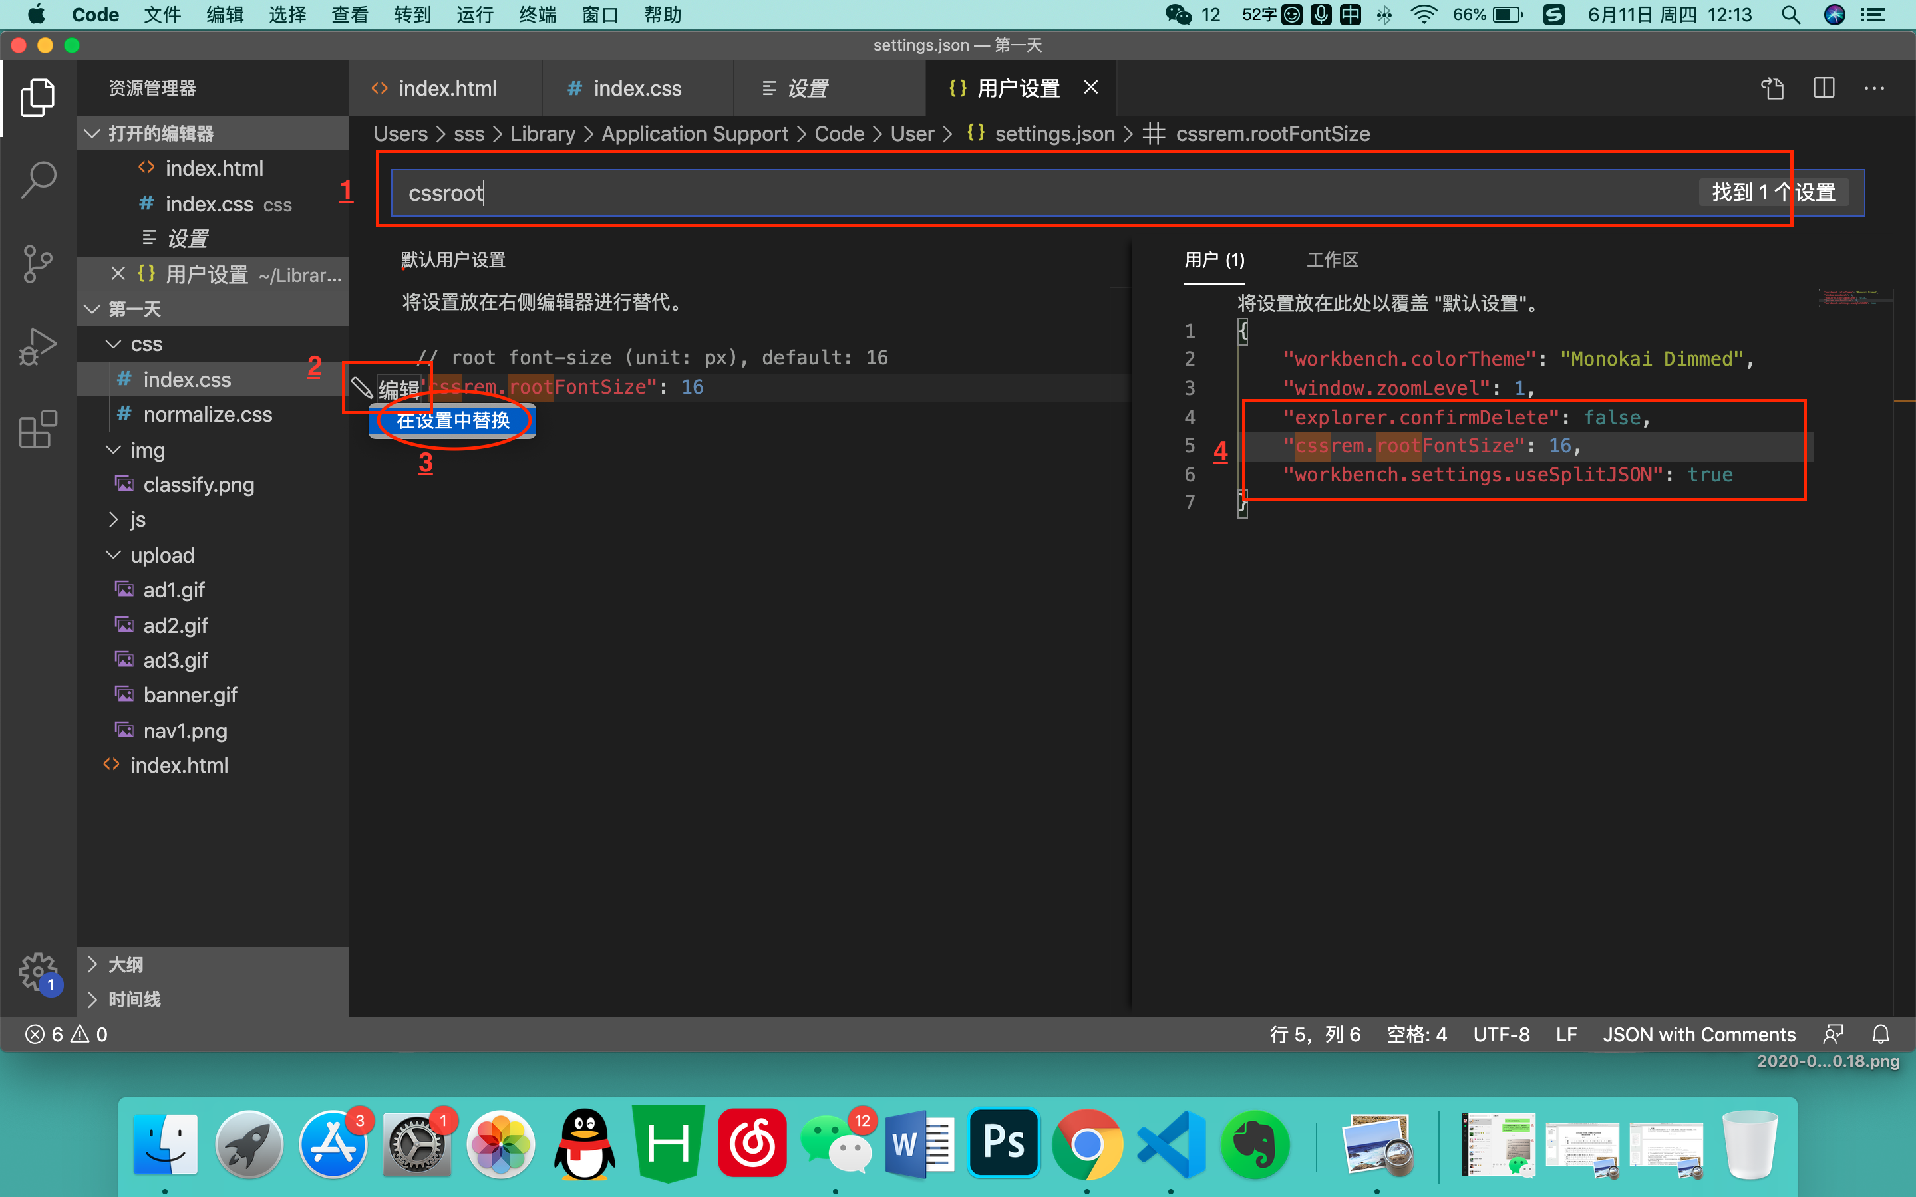Viewport: 1916px width, 1197px height.
Task: Show notifications via the bell icon
Action: [1880, 1034]
